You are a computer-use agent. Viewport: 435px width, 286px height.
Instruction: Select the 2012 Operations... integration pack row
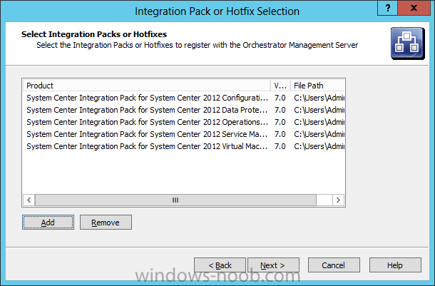(184, 123)
